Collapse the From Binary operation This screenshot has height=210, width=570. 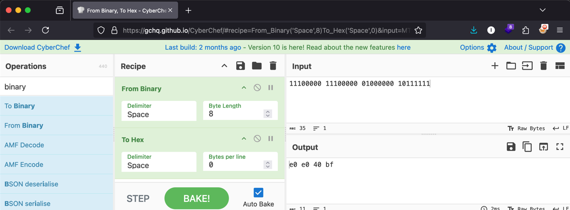pyautogui.click(x=244, y=88)
